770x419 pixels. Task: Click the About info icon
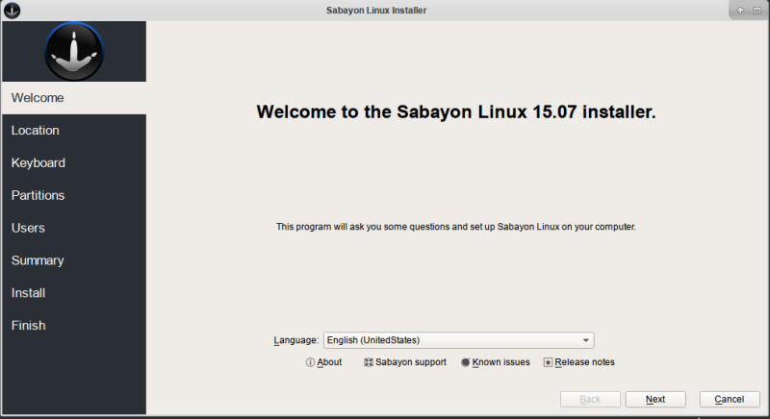click(310, 362)
